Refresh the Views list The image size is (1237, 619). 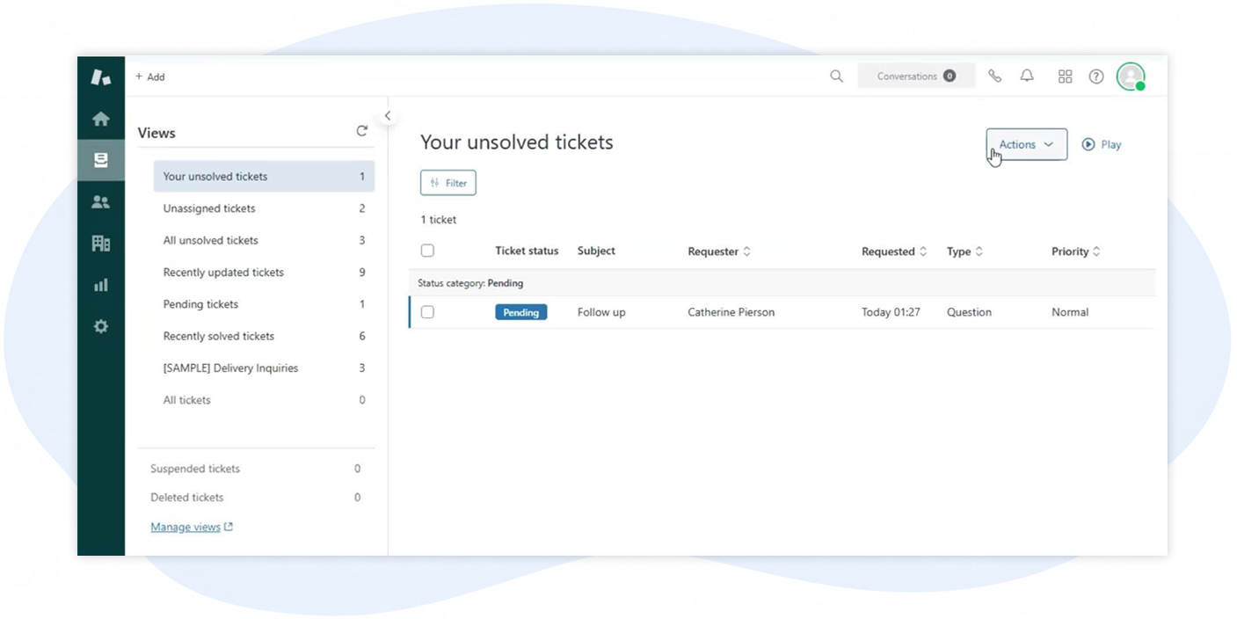pos(361,131)
